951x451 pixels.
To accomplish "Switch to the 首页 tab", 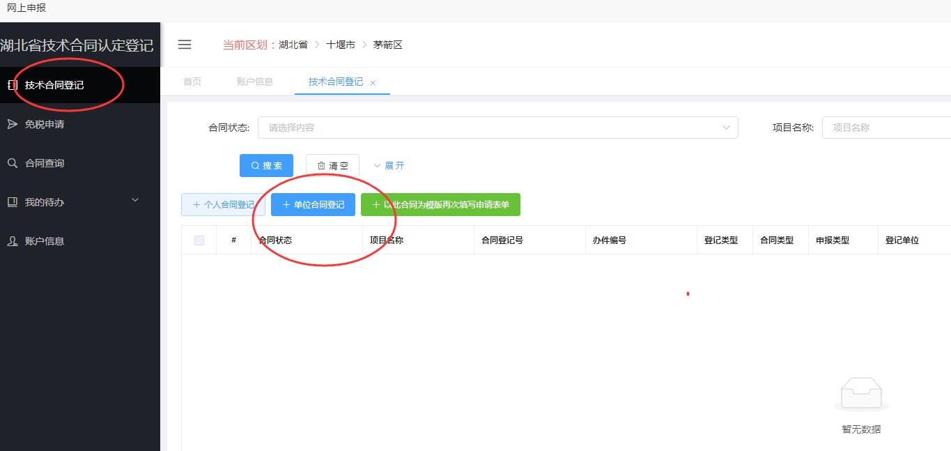I will point(192,82).
